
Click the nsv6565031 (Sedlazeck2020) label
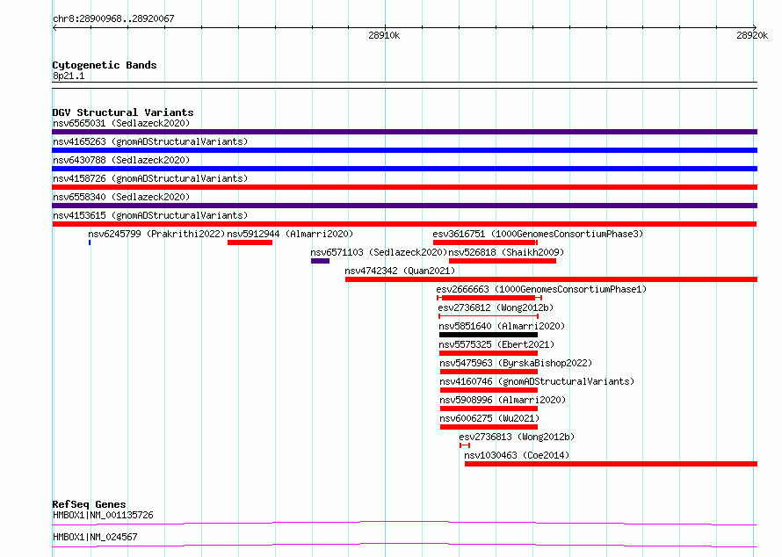(121, 123)
